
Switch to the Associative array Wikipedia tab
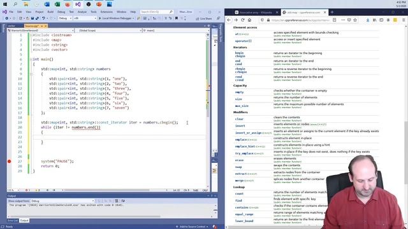pos(254,12)
